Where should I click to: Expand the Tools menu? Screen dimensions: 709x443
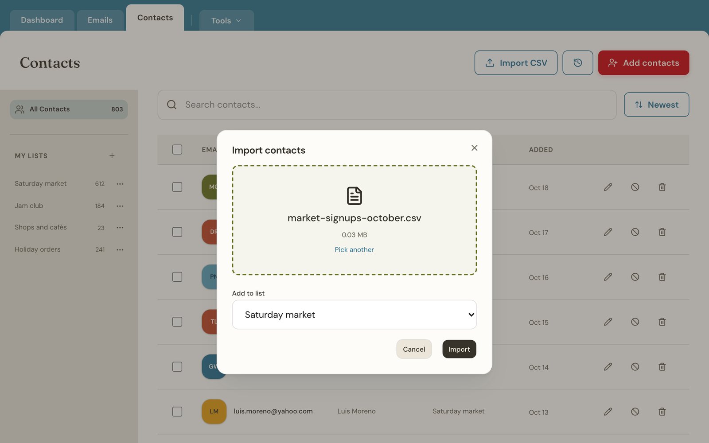pyautogui.click(x=226, y=20)
